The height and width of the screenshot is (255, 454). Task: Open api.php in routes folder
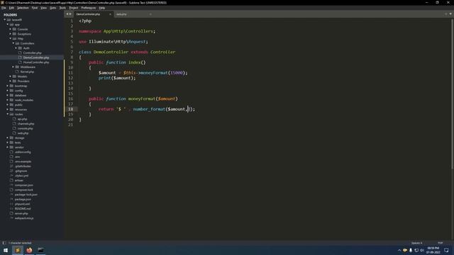tap(22, 119)
